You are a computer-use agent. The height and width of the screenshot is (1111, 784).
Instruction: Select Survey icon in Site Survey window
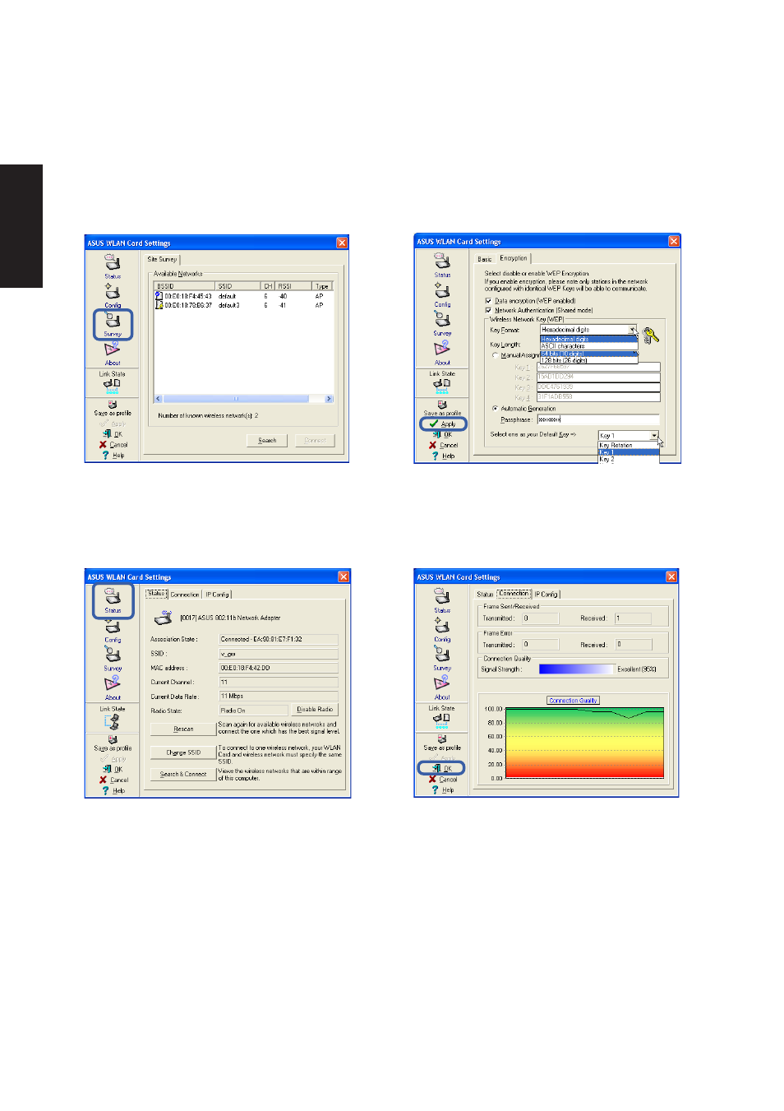pos(113,323)
